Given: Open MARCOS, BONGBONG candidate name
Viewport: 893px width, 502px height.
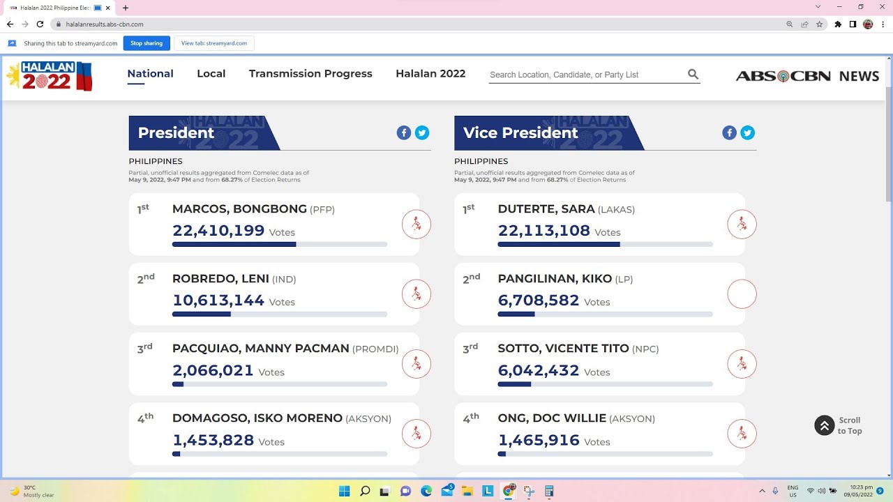Looking at the screenshot, I should 239,208.
